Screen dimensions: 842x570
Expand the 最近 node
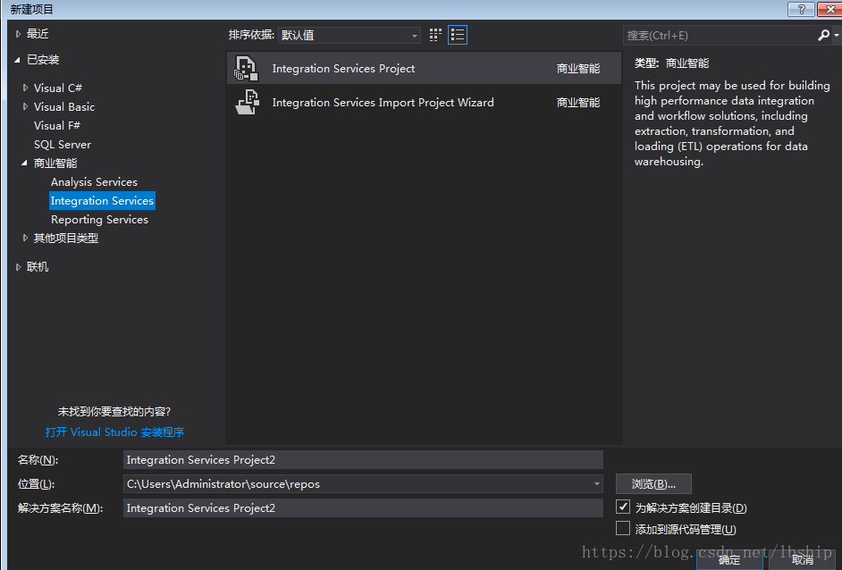[x=18, y=34]
